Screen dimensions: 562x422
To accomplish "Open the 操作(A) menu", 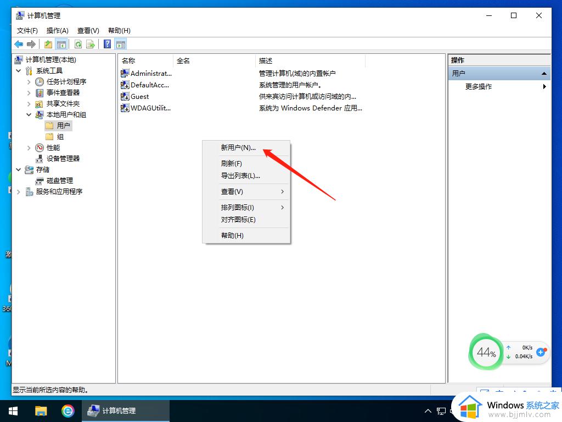I will (x=57, y=31).
